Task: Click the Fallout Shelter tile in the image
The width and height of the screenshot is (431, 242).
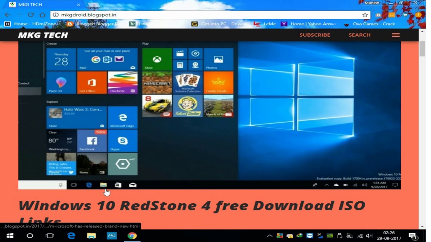Action: 188,106
